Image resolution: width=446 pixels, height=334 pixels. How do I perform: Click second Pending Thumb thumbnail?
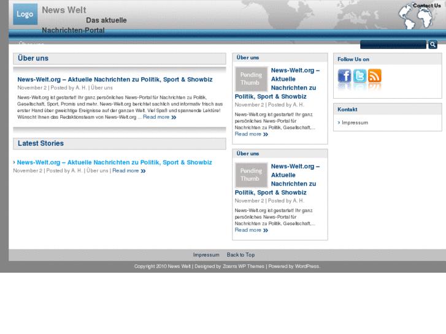[x=251, y=175]
